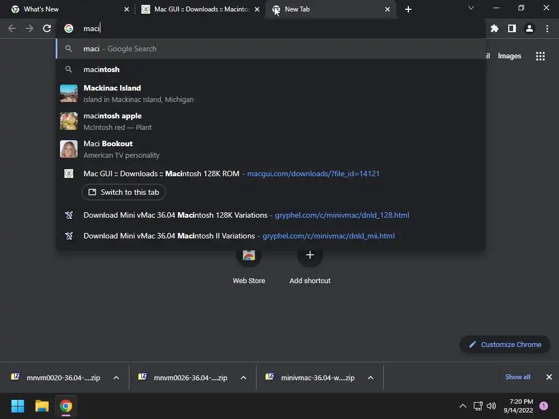Image resolution: width=559 pixels, height=419 pixels.
Task: Click 'Show all' downloads link
Action: (x=518, y=377)
